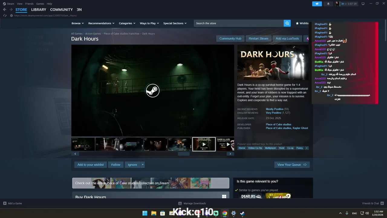The image size is (387, 218).
Task: Open the 3N profile tab
Action: tap(79, 10)
